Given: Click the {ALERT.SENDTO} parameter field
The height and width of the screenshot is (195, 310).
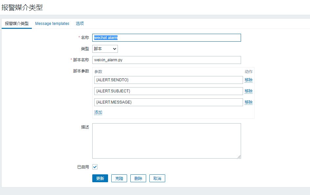Looking at the screenshot, I should (x=168, y=80).
